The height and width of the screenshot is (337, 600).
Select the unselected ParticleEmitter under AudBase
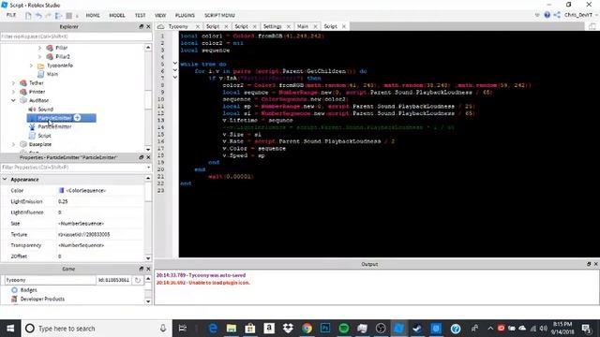point(54,126)
